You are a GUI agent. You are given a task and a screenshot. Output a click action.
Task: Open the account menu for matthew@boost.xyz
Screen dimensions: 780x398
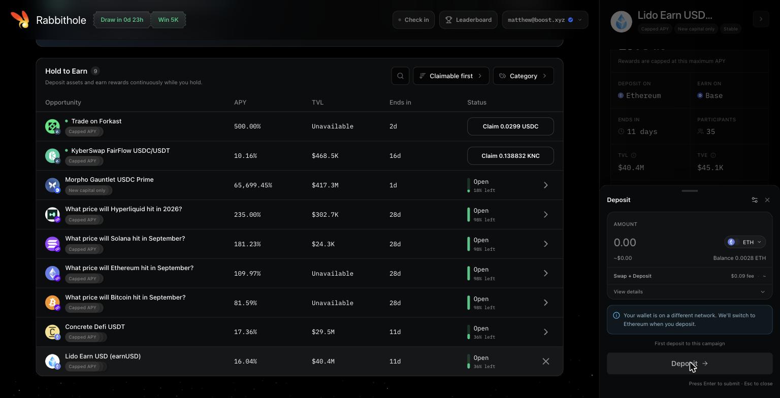click(545, 20)
